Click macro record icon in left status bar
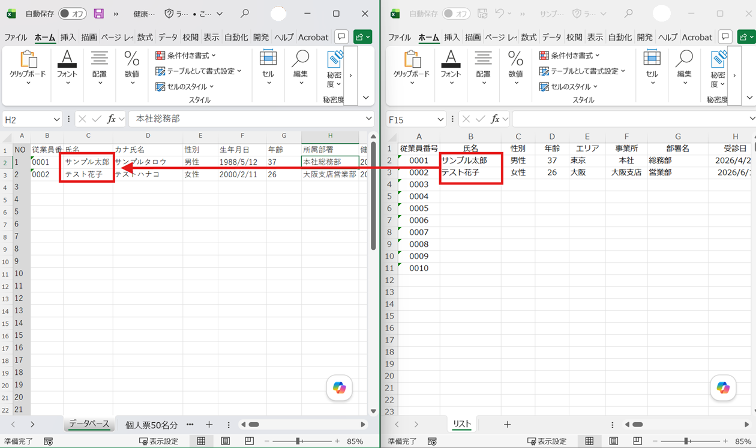756x448 pixels. 49,441
